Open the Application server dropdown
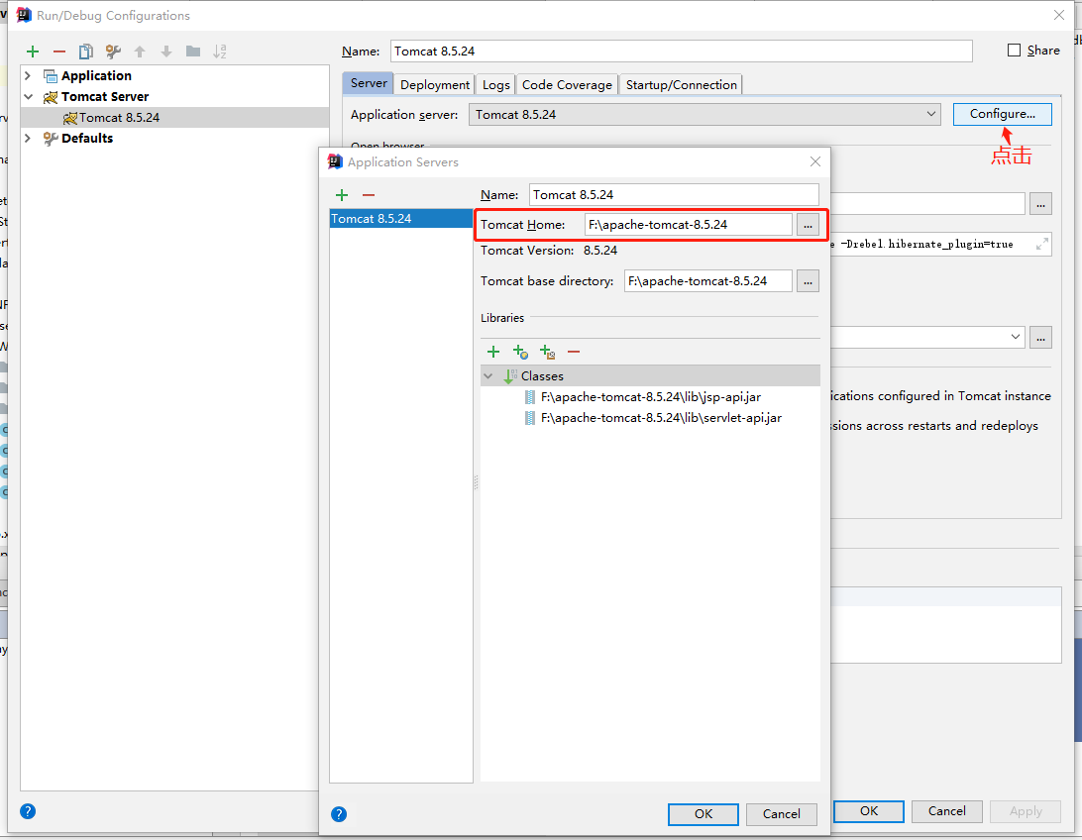This screenshot has height=840, width=1082. pos(704,115)
